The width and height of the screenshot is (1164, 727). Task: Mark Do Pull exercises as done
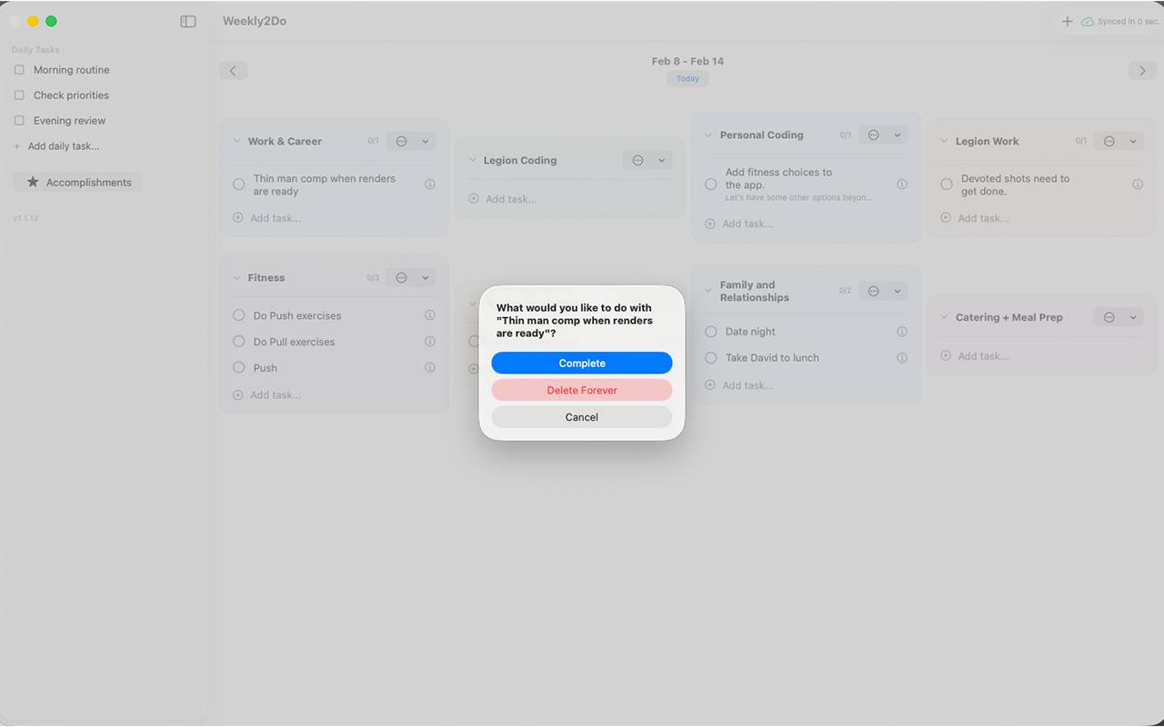pos(239,342)
